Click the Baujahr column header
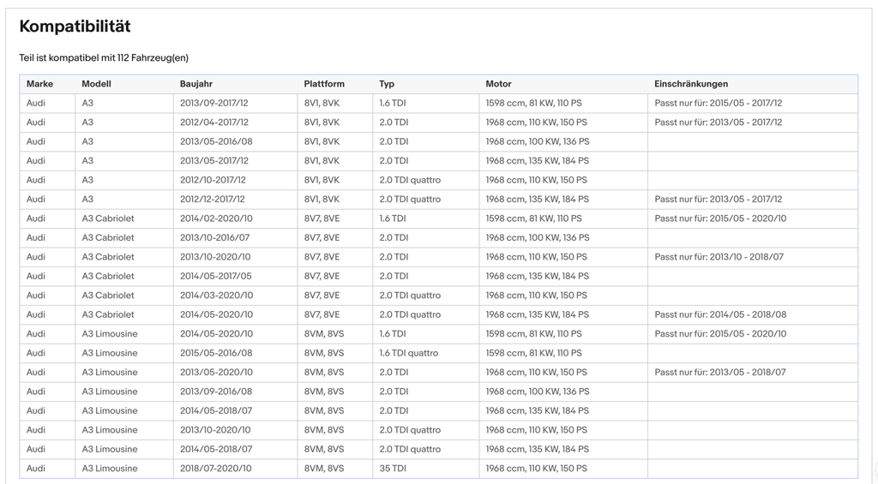This screenshot has height=484, width=878. [x=196, y=84]
